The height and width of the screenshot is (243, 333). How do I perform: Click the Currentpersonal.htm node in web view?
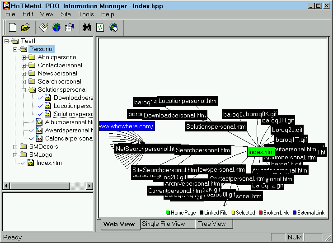tap(175, 191)
